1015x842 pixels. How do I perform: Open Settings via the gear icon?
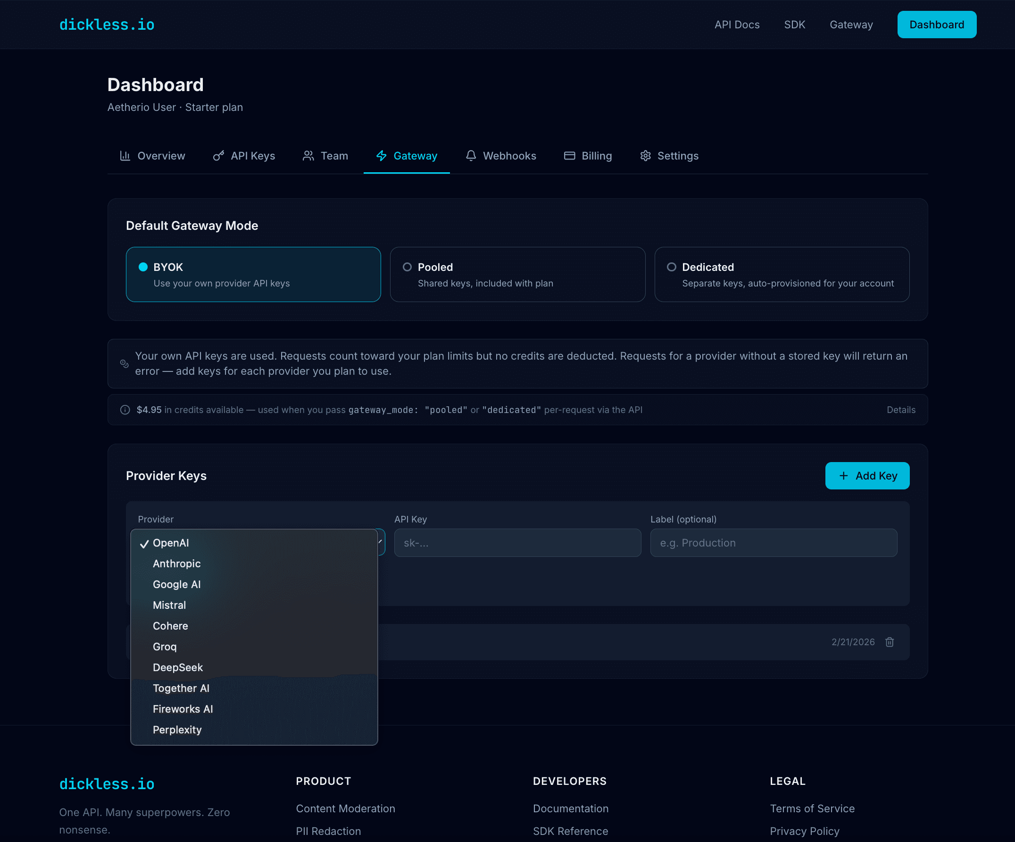[x=645, y=156]
